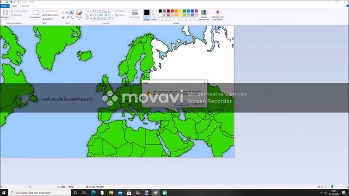Close the Paint warning dialog
This screenshot has width=349, height=196.
[204, 83]
